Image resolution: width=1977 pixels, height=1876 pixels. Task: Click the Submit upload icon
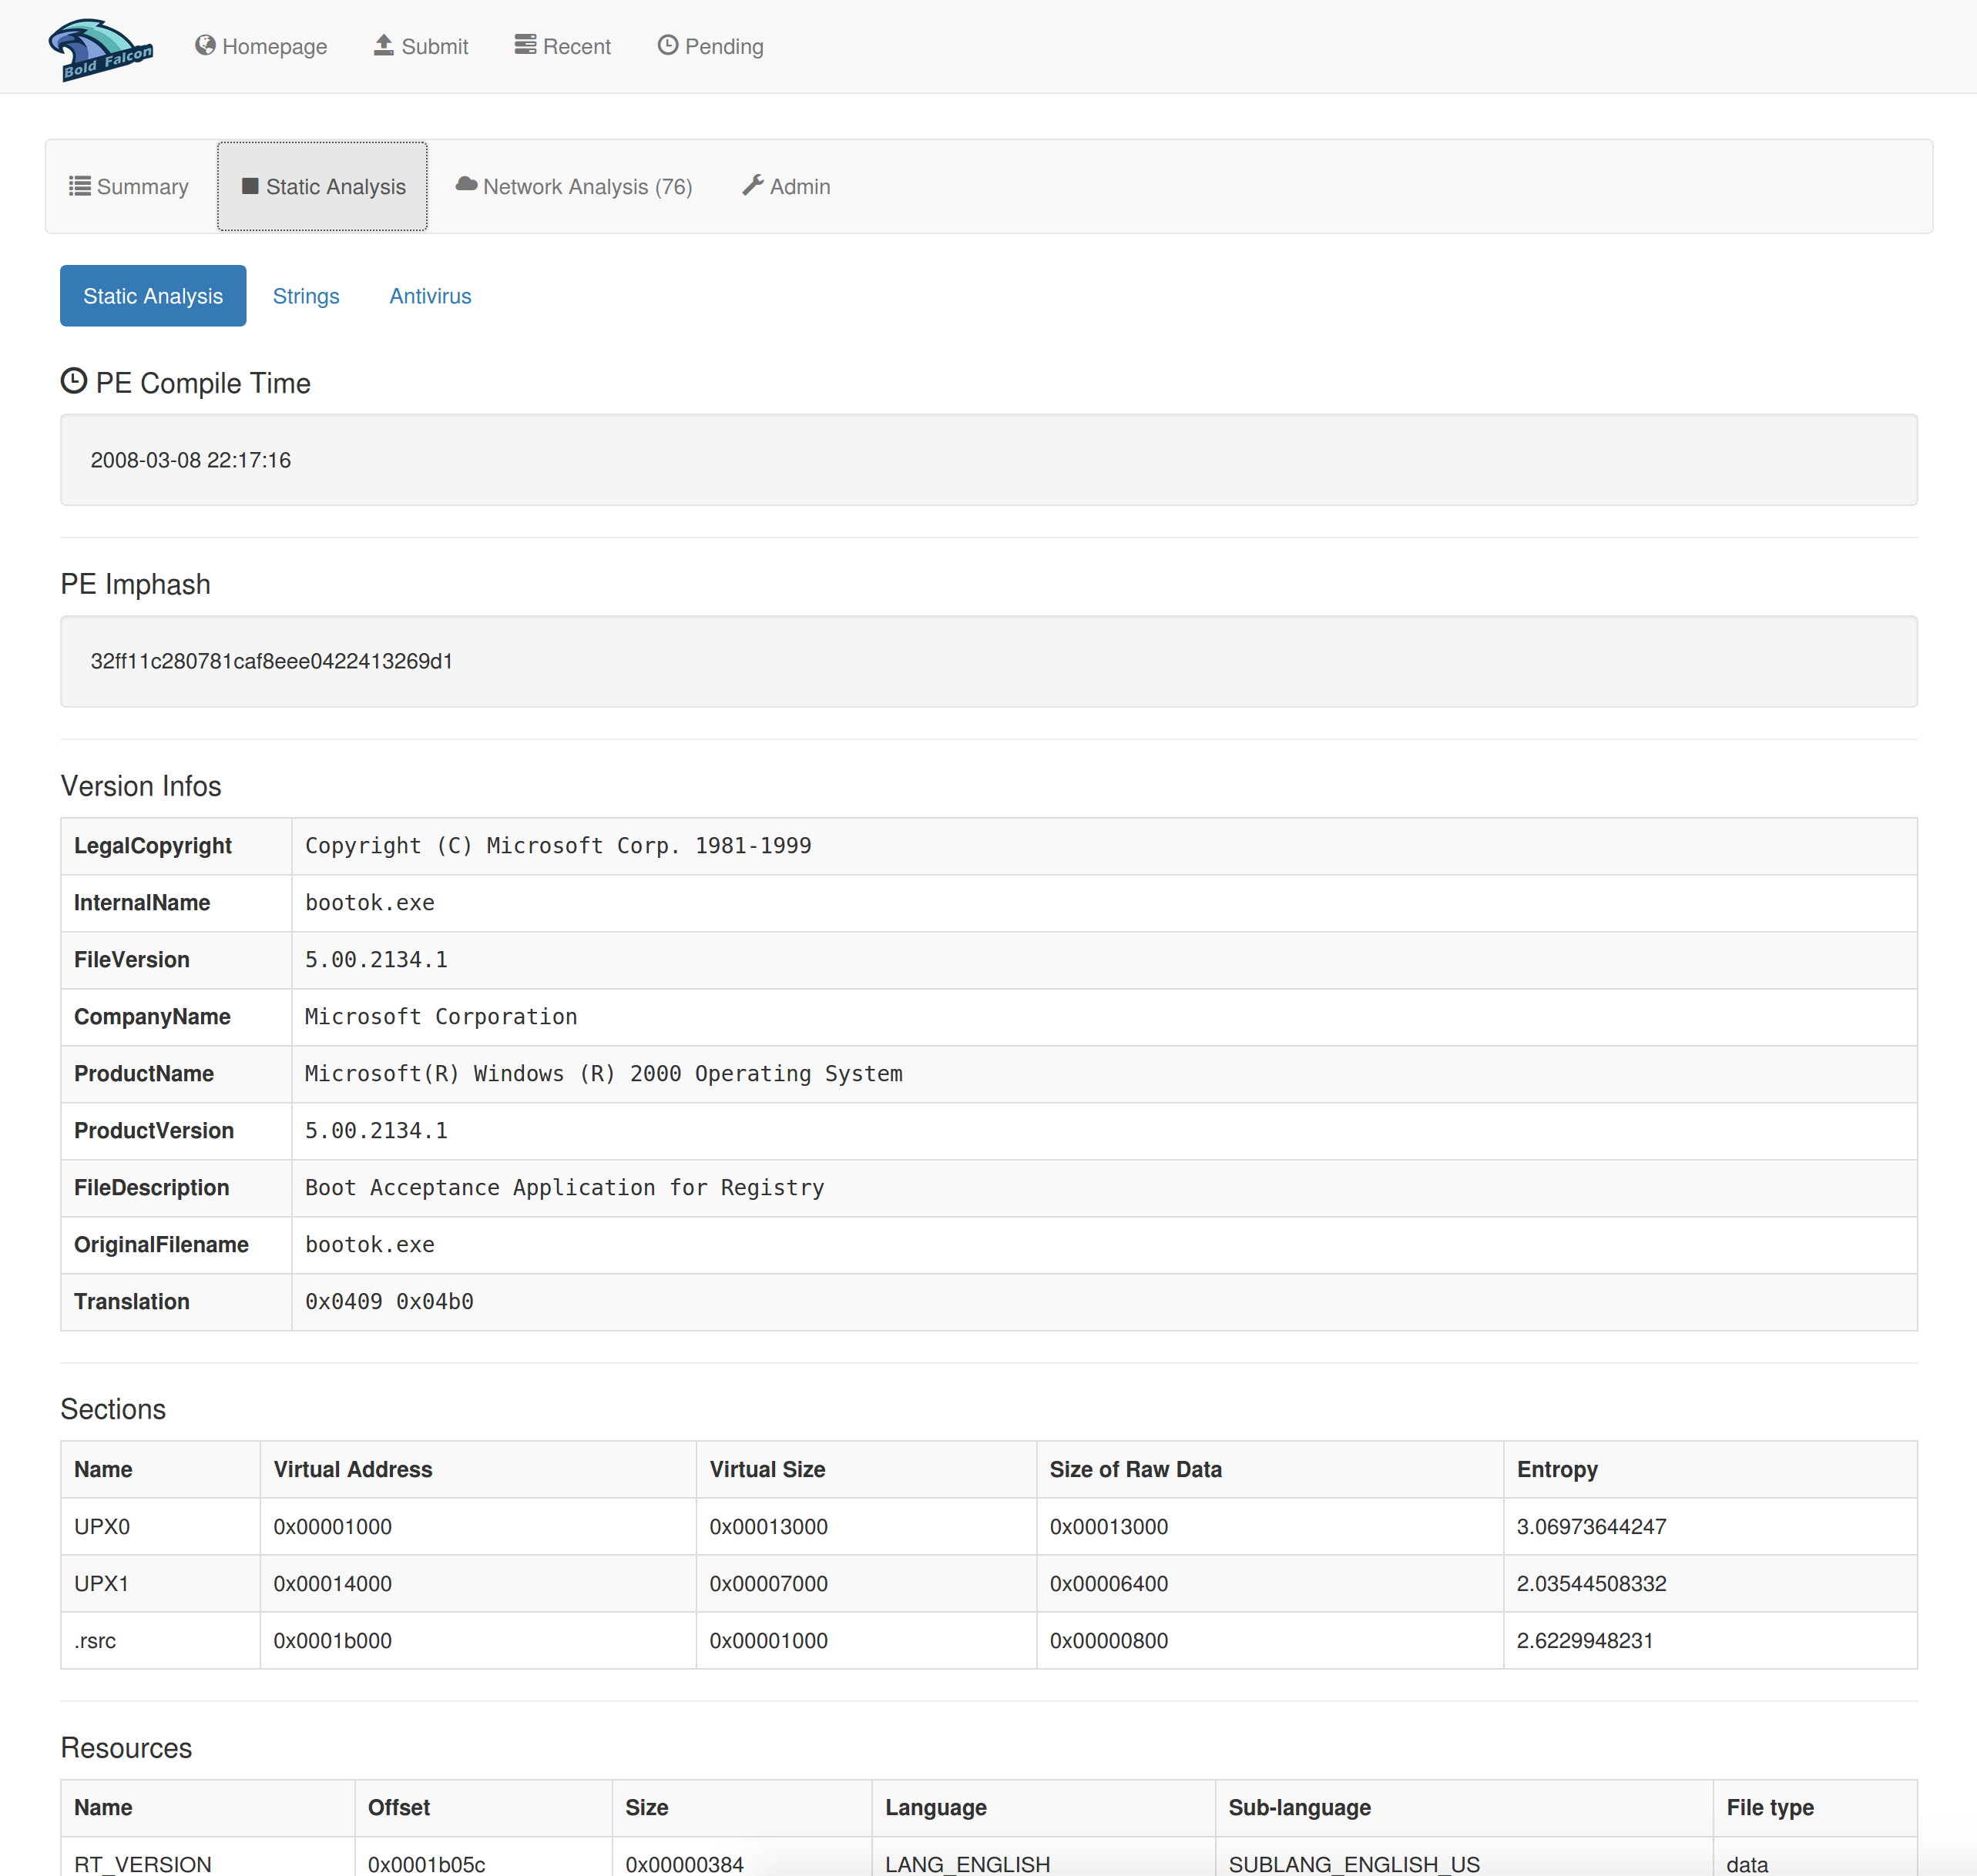[383, 45]
